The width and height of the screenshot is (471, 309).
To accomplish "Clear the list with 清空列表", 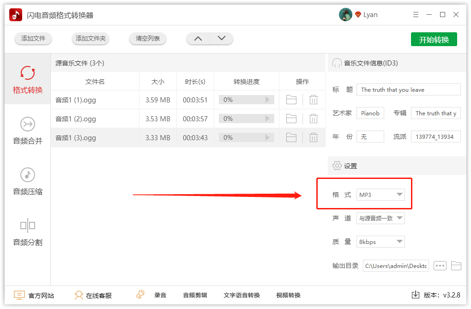I will [147, 38].
